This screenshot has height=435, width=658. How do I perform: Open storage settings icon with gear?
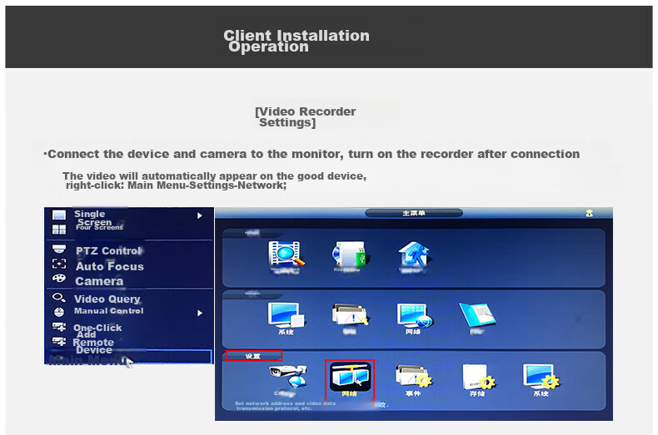477,376
